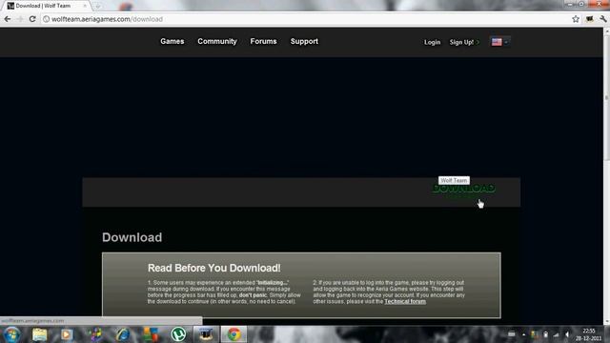This screenshot has height=343, width=610.
Task: Open clock and date in tray
Action: click(589, 334)
